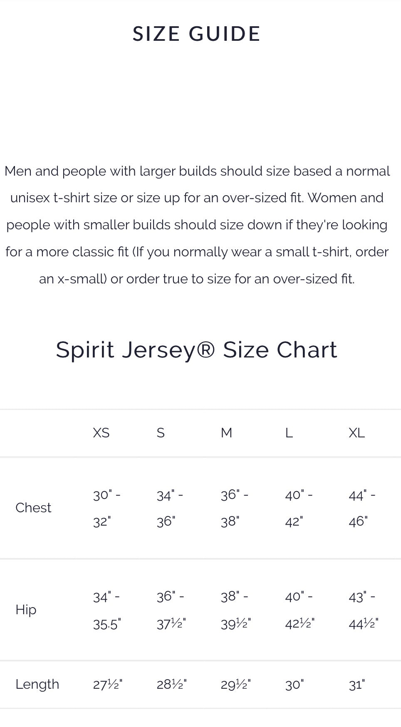Click the Spirit Jersey Size Chart title
Image resolution: width=401 pixels, height=727 pixels.
(x=196, y=350)
